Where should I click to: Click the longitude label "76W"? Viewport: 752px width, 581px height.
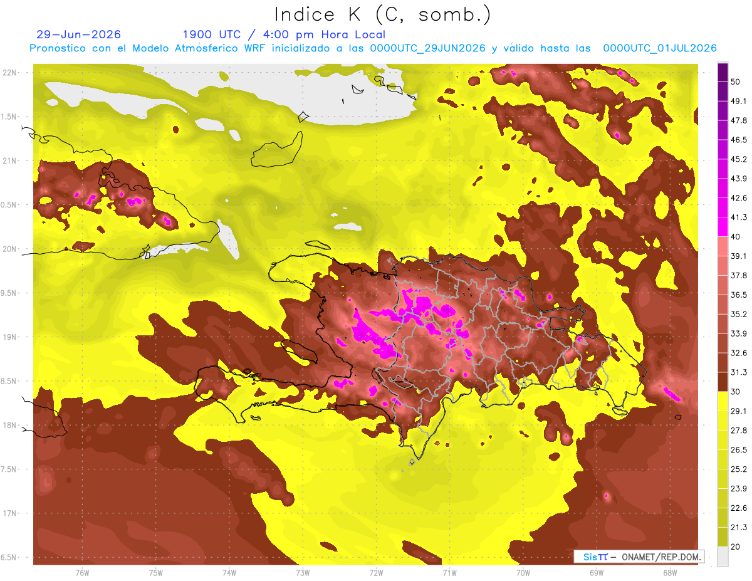tap(82, 572)
